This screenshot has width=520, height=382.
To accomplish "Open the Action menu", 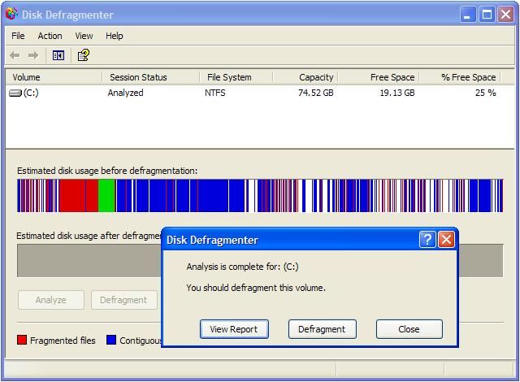I will [50, 36].
